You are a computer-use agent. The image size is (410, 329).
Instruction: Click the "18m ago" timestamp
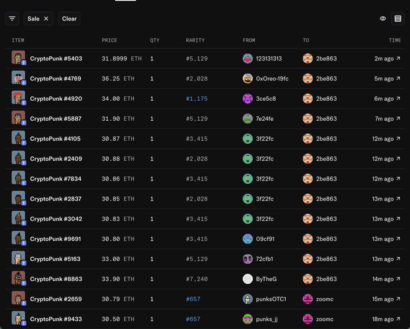tap(383, 319)
